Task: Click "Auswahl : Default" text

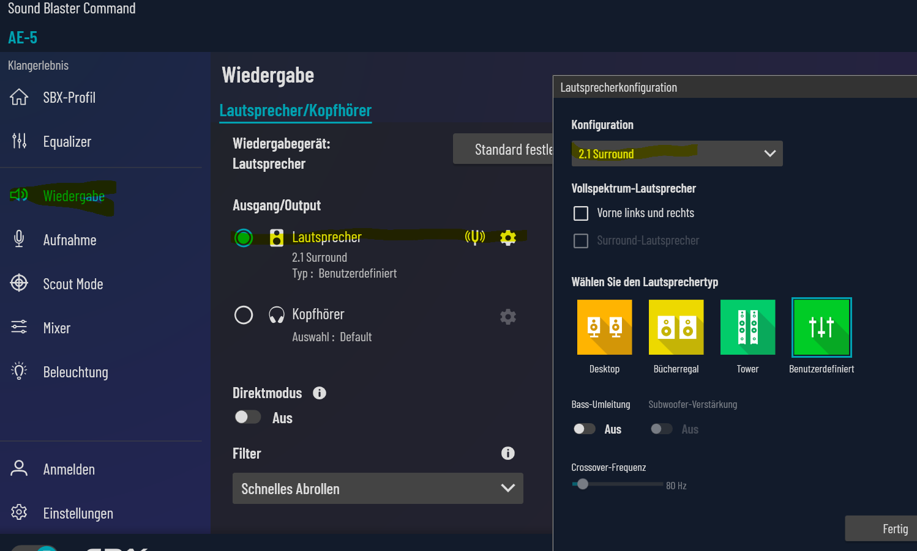Action: pos(332,337)
